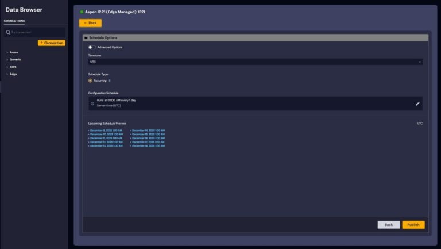
Task: Expand the Azure connections tree node
Action: click(7, 52)
